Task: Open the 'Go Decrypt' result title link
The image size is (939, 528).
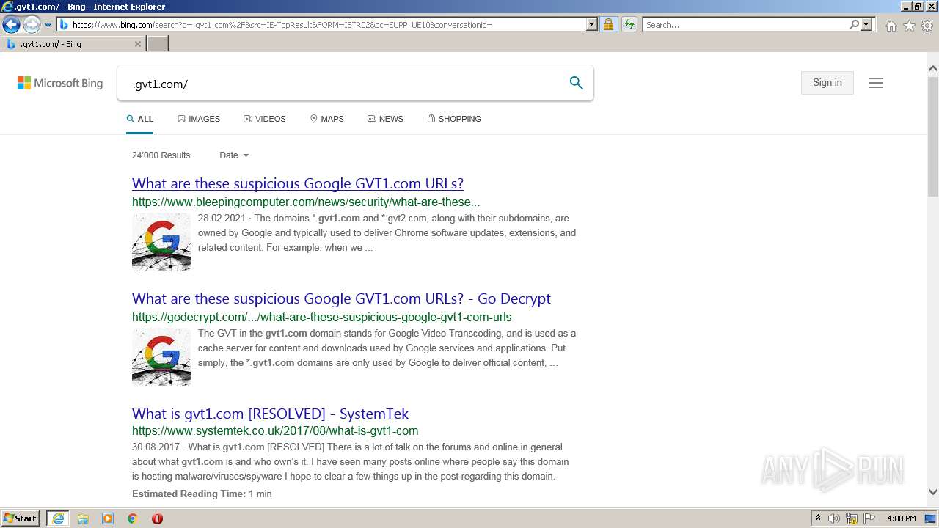Action: tap(341, 298)
